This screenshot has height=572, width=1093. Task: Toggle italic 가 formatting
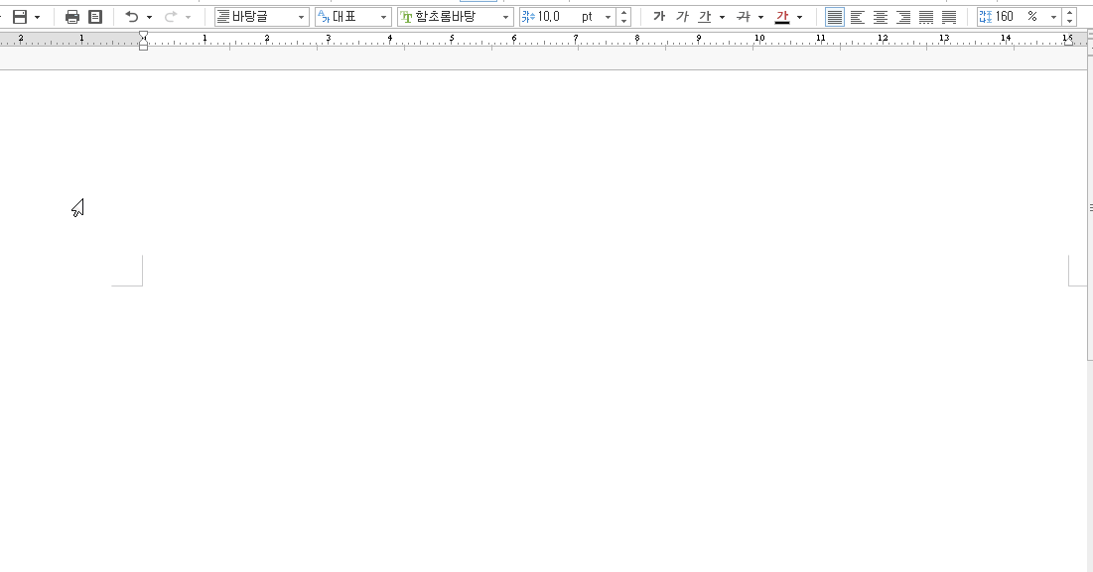[x=682, y=17]
